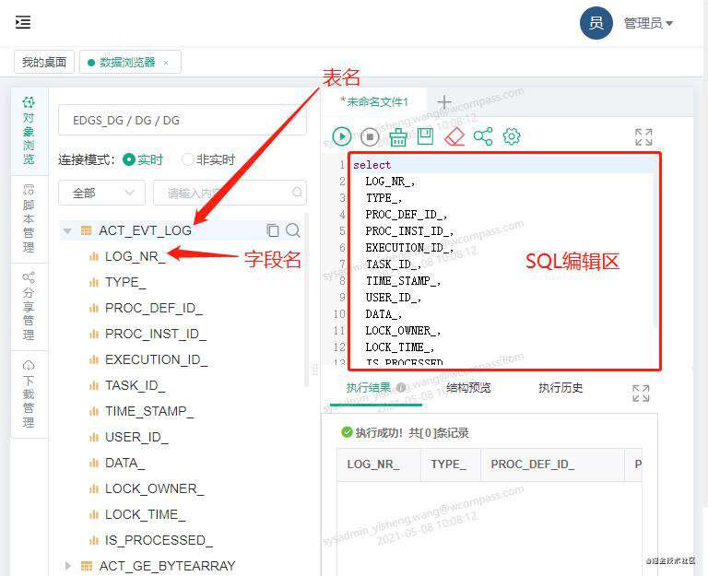Image resolution: width=708 pixels, height=576 pixels.
Task: Open 脚本管理 sidebar panel
Action: 29,218
